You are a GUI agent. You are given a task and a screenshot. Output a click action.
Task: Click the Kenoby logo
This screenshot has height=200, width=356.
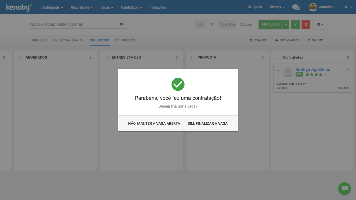[x=19, y=7]
